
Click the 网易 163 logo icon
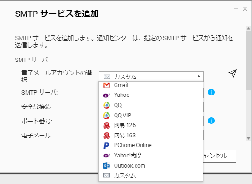(x=107, y=136)
